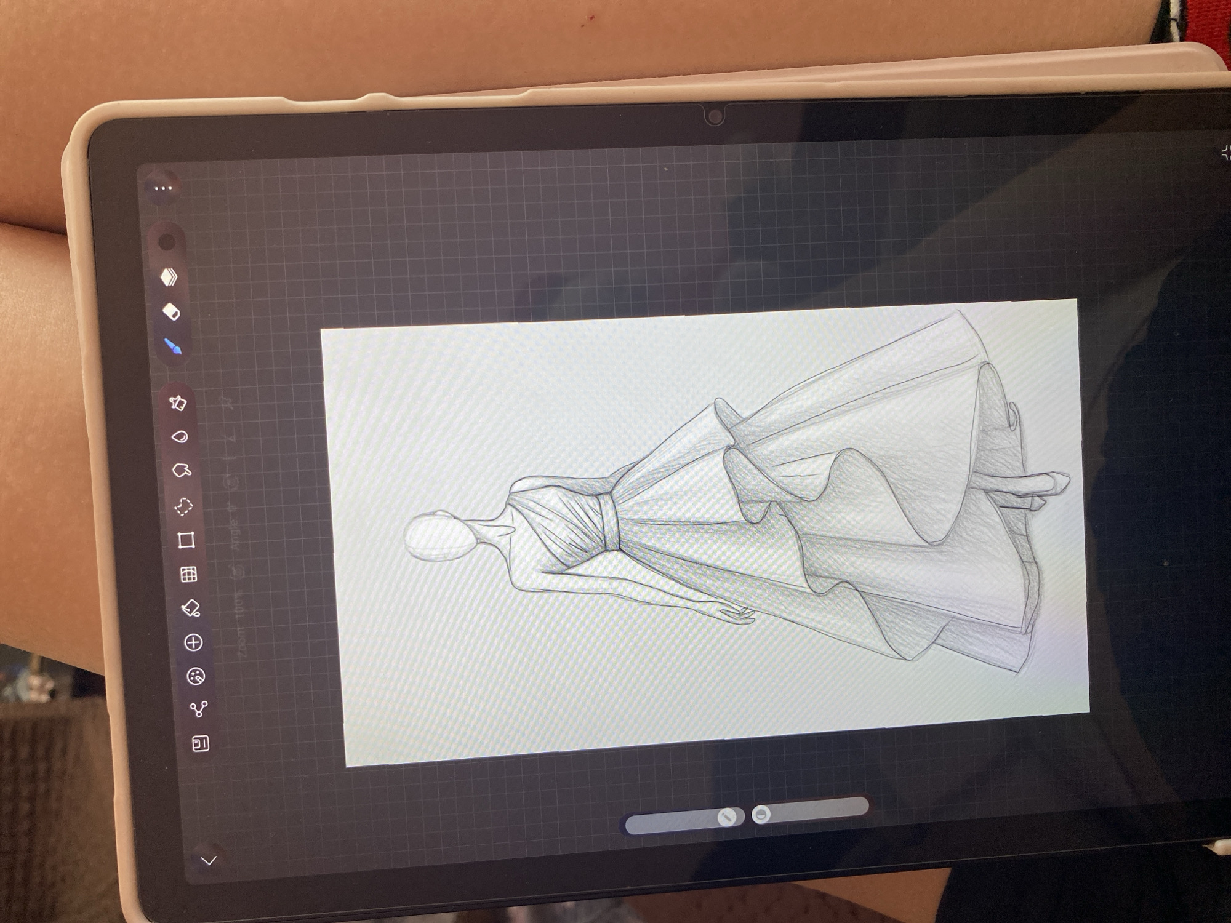The width and height of the screenshot is (1231, 923).
Task: Select the vector path nodes tool
Action: click(x=198, y=709)
